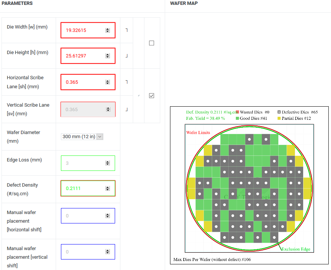Click the PARAMETERS section heading
This screenshot has height=270, width=331.
17,3
